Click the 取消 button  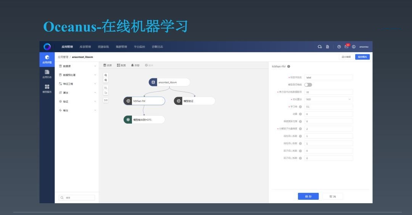point(332,196)
